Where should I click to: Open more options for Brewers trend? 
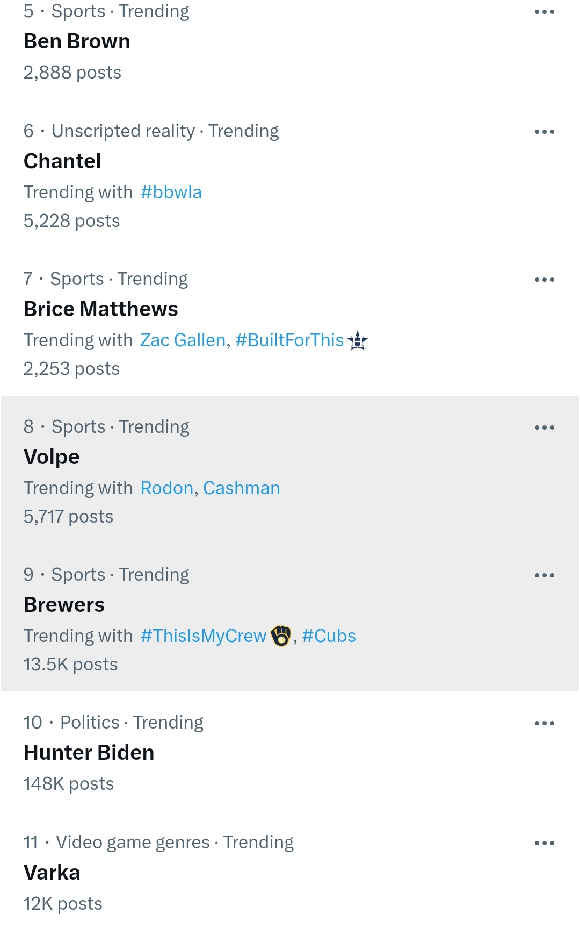(544, 575)
